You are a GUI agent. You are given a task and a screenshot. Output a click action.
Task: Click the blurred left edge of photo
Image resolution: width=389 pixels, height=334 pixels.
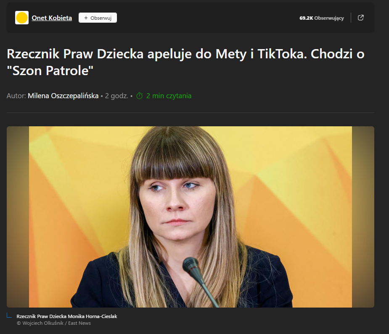point(18,217)
